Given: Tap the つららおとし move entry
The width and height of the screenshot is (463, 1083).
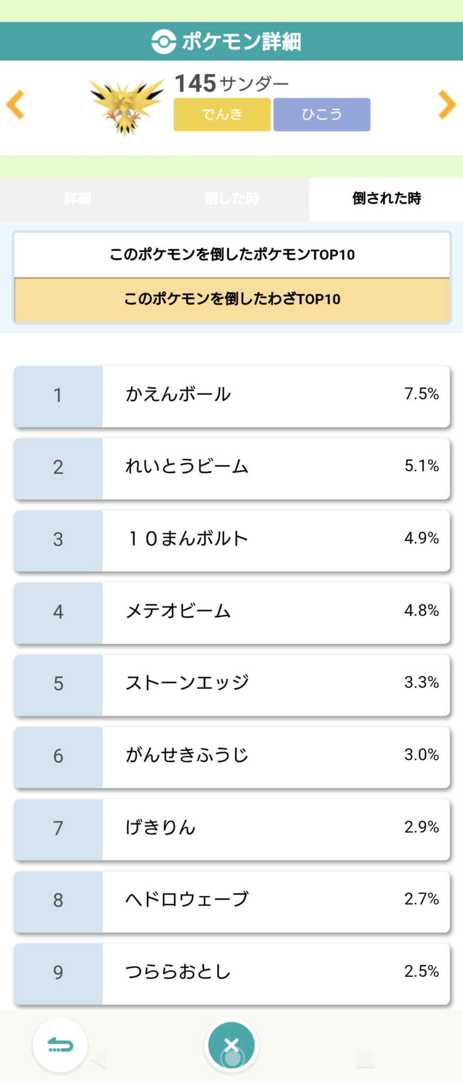Looking at the screenshot, I should coord(232,973).
